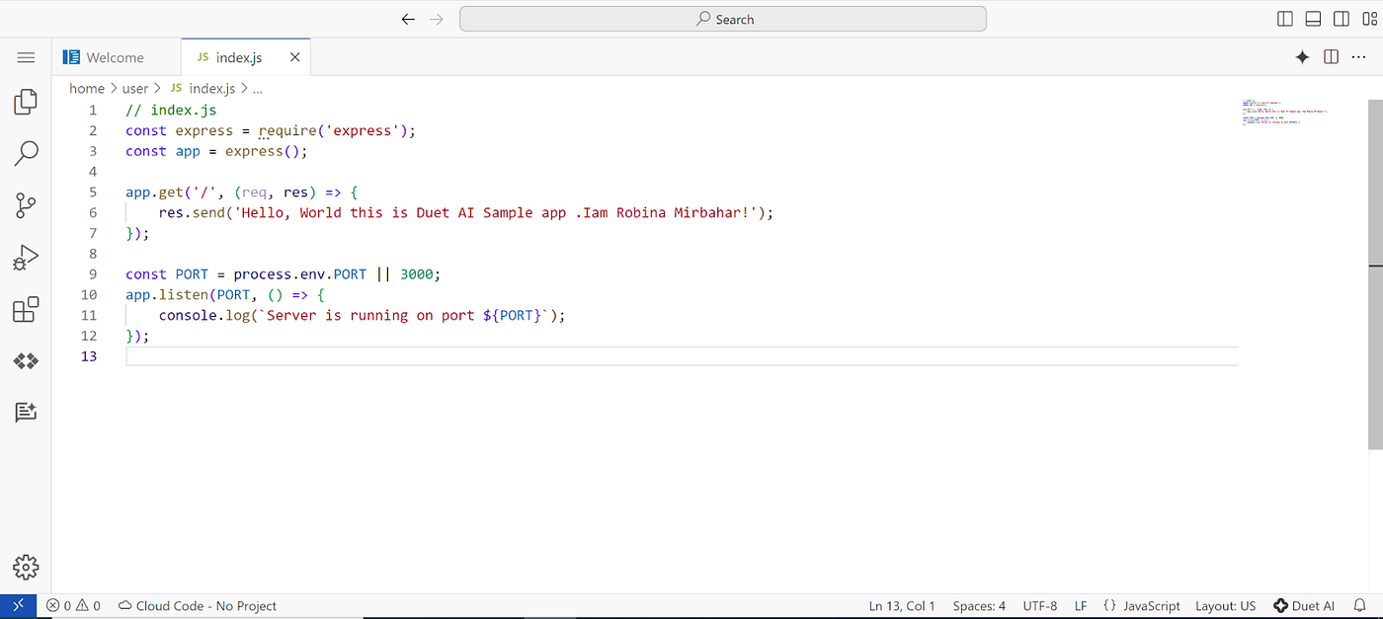Go back with the left arrow

point(408,19)
